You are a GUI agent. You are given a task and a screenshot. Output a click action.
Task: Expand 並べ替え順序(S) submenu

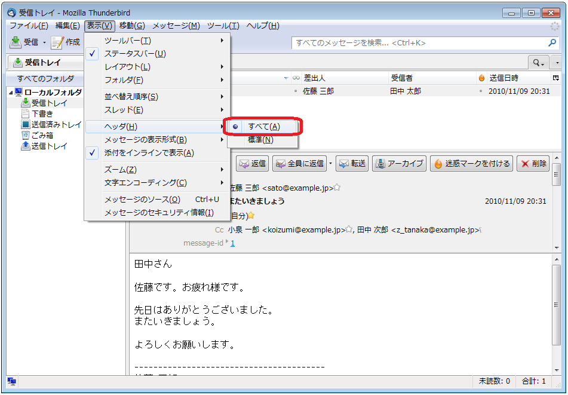(158, 97)
